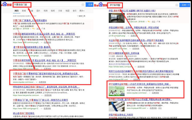Image resolution: width=192 pixels, height=120 pixels.
Task: Open 百度快照 for zhidao.baidu.com result
Action: coord(141,67)
